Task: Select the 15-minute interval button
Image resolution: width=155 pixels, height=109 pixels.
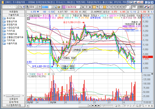Action: (114, 7)
